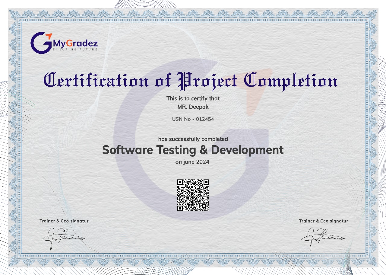Click 'This is to certify that' line
Viewport: 386px width, 275px height.
(x=193, y=98)
